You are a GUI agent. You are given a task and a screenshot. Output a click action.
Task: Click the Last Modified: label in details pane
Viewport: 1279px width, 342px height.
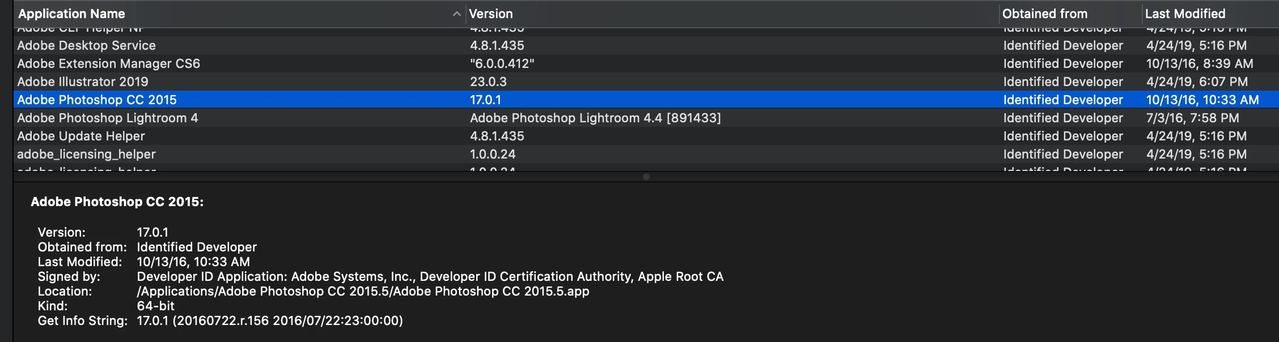[80, 262]
